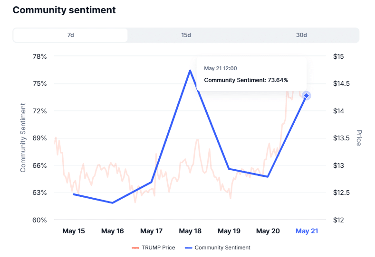Screen dimensions: 375x257
Task: Click the 63% sentiment axis value
Action: pyautogui.click(x=40, y=193)
